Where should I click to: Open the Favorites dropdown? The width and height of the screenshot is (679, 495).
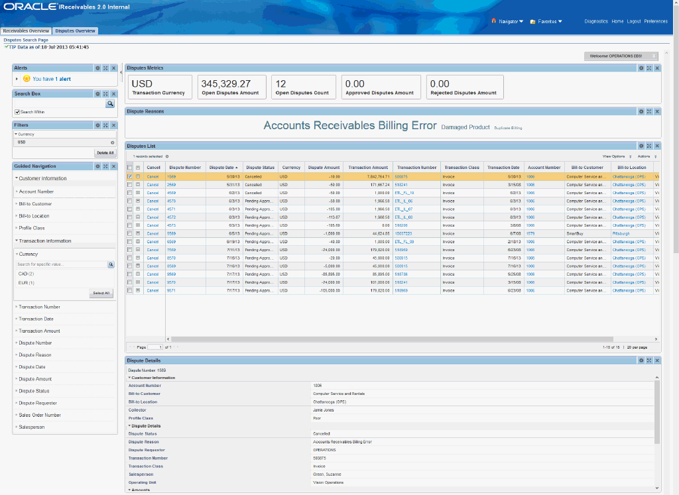[550, 21]
